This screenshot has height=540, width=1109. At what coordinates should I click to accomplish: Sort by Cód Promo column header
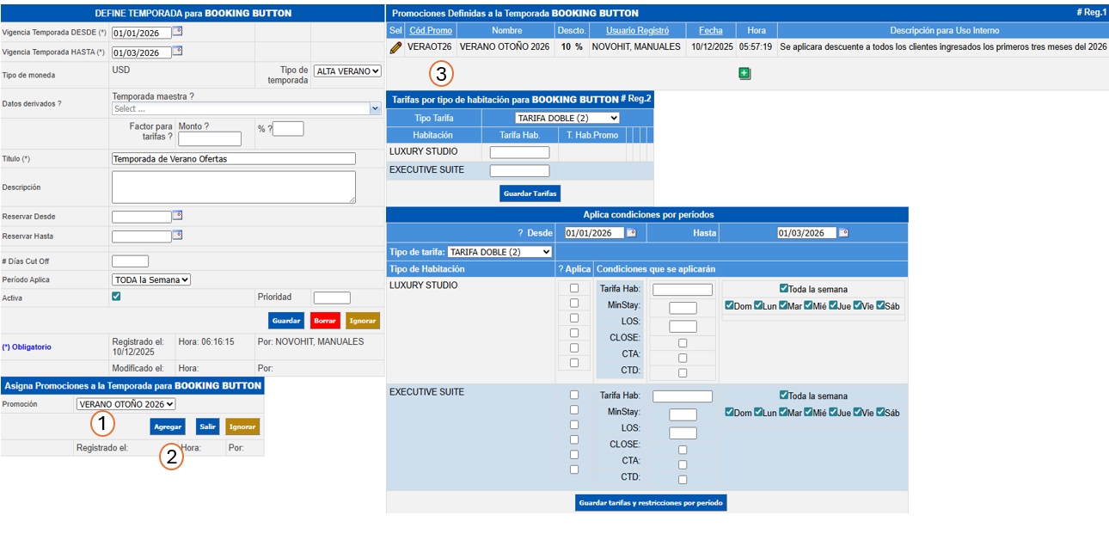click(x=431, y=31)
